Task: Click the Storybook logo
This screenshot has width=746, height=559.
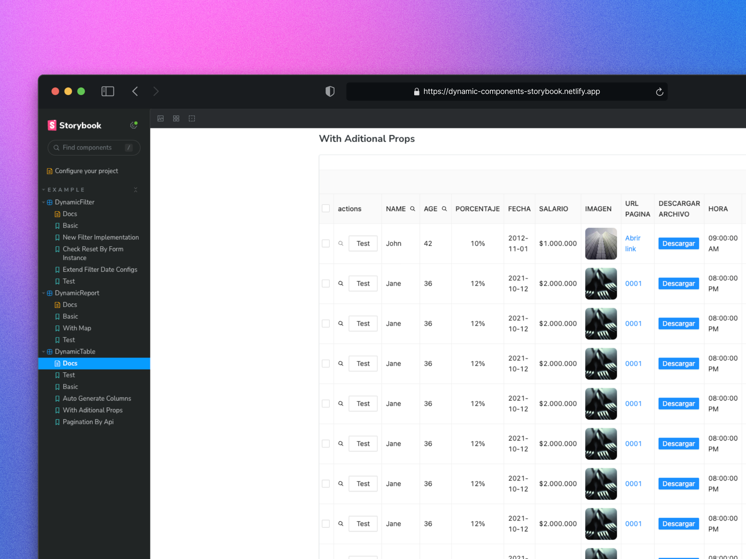Action: (x=74, y=125)
